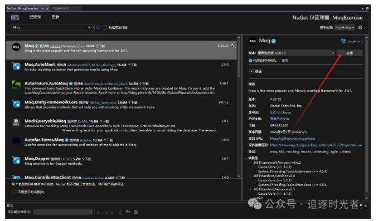Click the author text Daniel Cazzulino, kzu
Viewport: 378px width, 221px height.
[286, 106]
